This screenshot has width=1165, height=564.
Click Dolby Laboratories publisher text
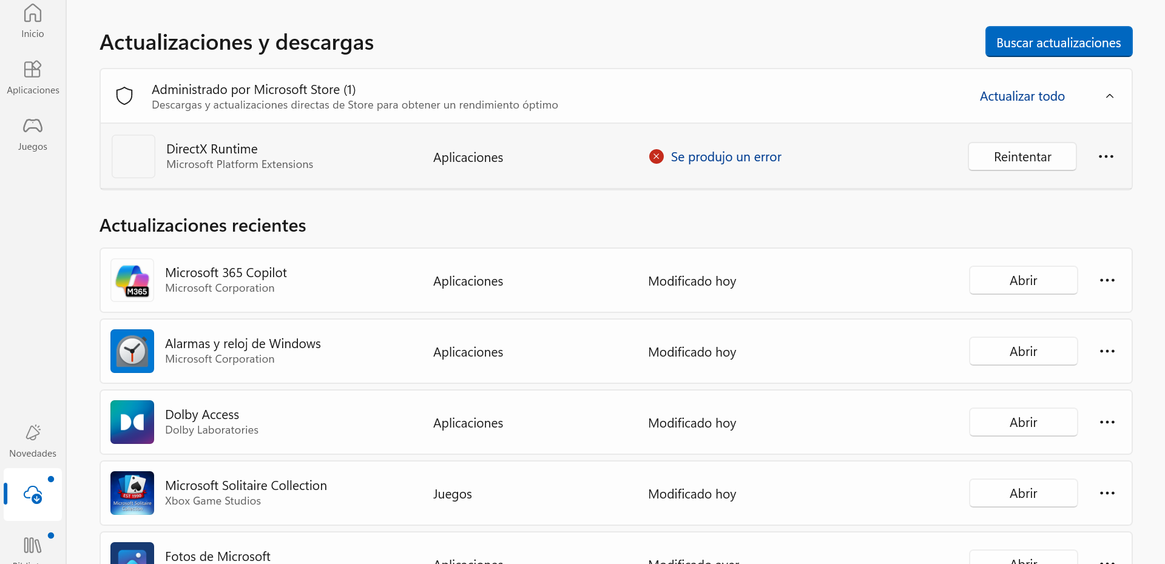point(212,430)
